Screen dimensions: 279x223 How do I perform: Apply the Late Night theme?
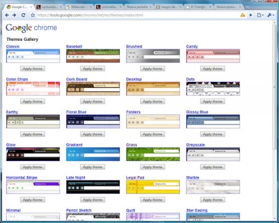93,200
